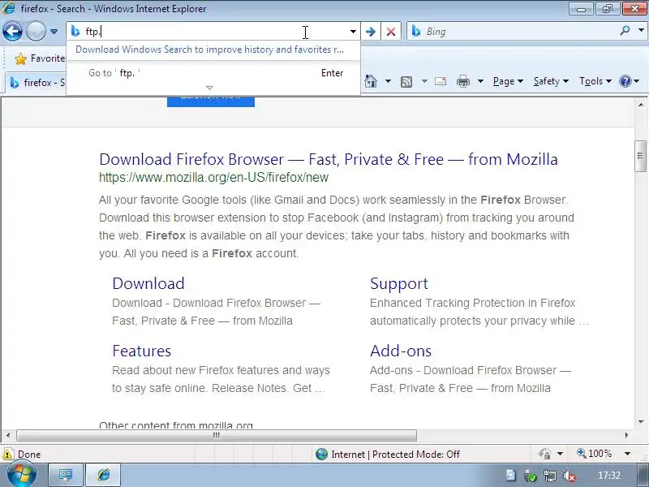Expand the autocomplete list with small down arrow

click(x=209, y=88)
